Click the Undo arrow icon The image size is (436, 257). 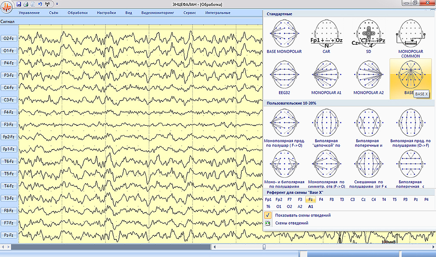tap(40, 4)
